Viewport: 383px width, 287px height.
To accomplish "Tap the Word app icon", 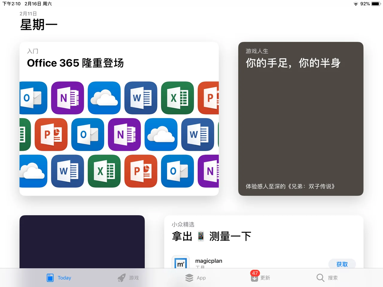I will (x=141, y=98).
